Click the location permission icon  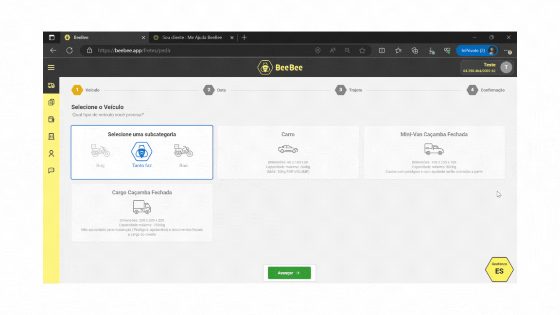pos(317,51)
